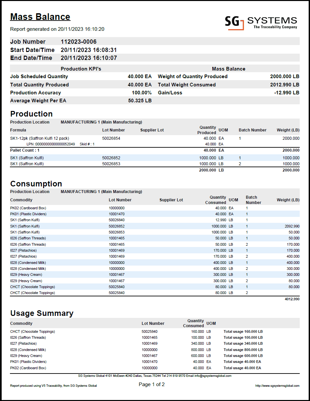310x401 pixels.
Task: Click the Consumption section heading
Action: point(36,184)
